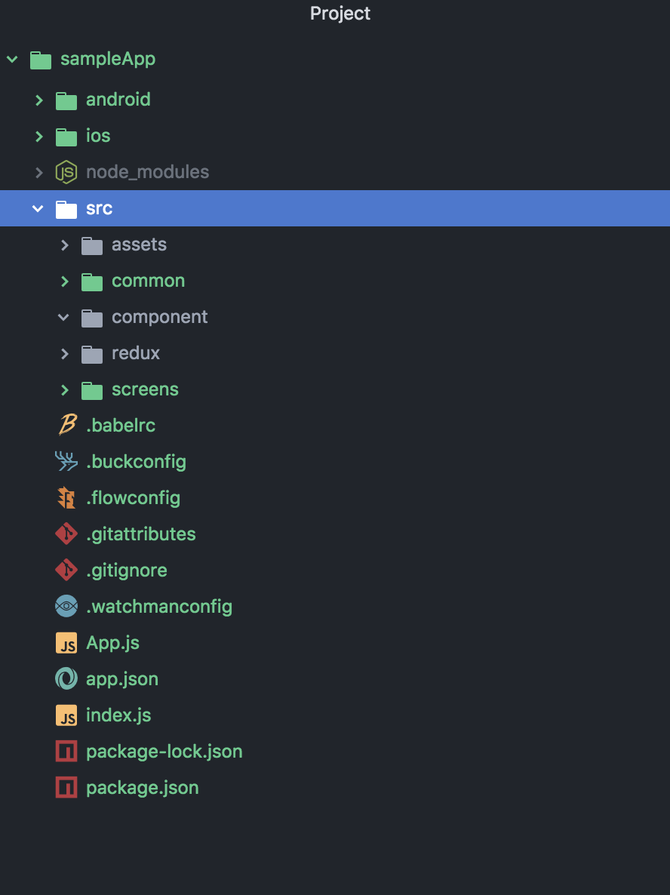Click the sampleApp root folder
The height and width of the screenshot is (895, 670).
point(107,59)
